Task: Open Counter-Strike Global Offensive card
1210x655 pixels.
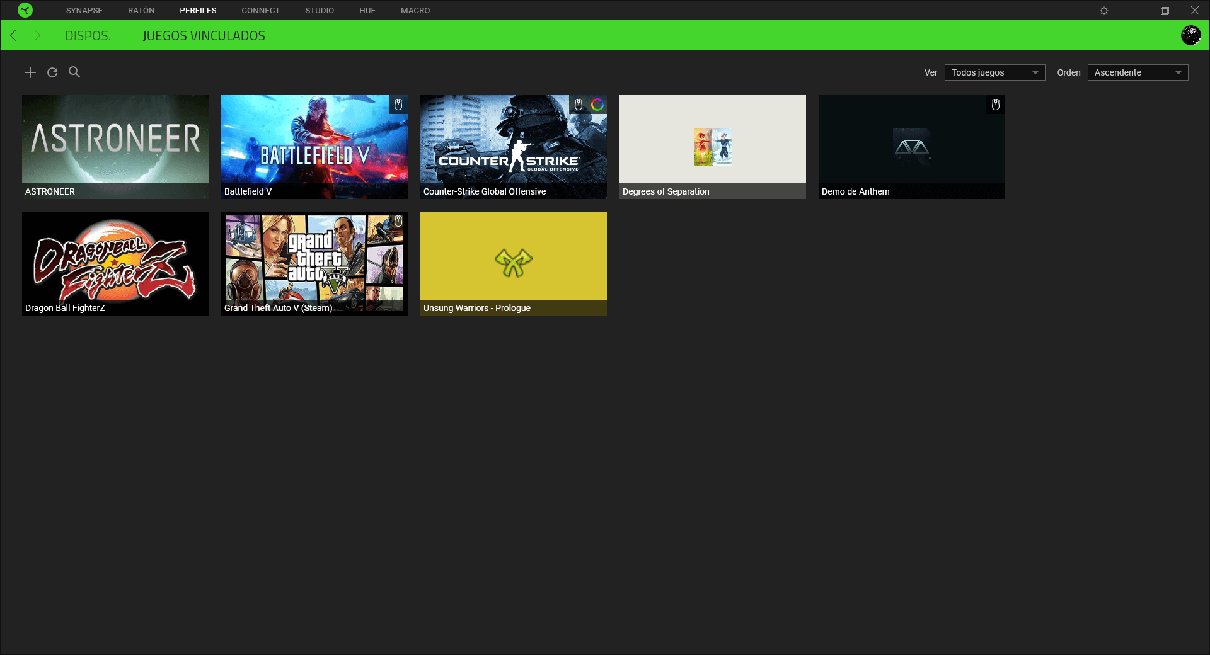Action: click(x=514, y=147)
